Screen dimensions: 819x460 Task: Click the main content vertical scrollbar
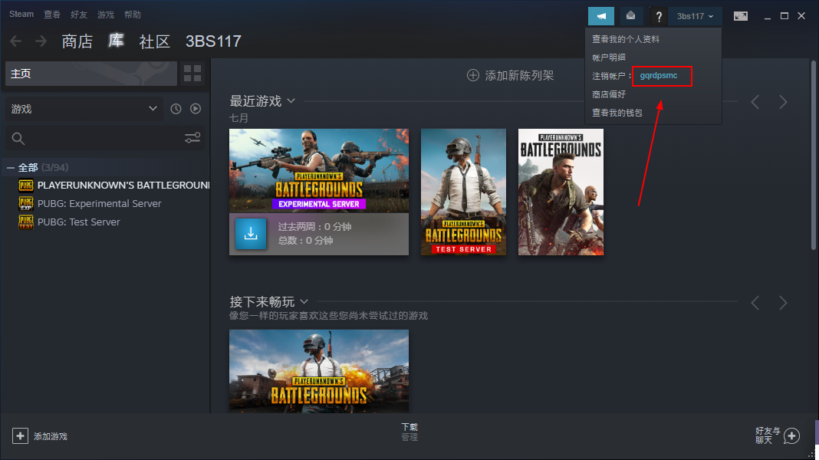point(814,155)
